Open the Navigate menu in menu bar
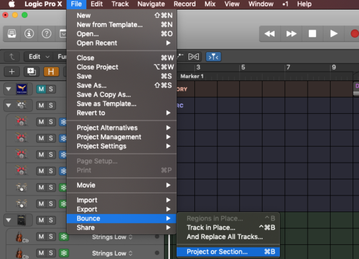The height and width of the screenshot is (259, 359). point(151,4)
